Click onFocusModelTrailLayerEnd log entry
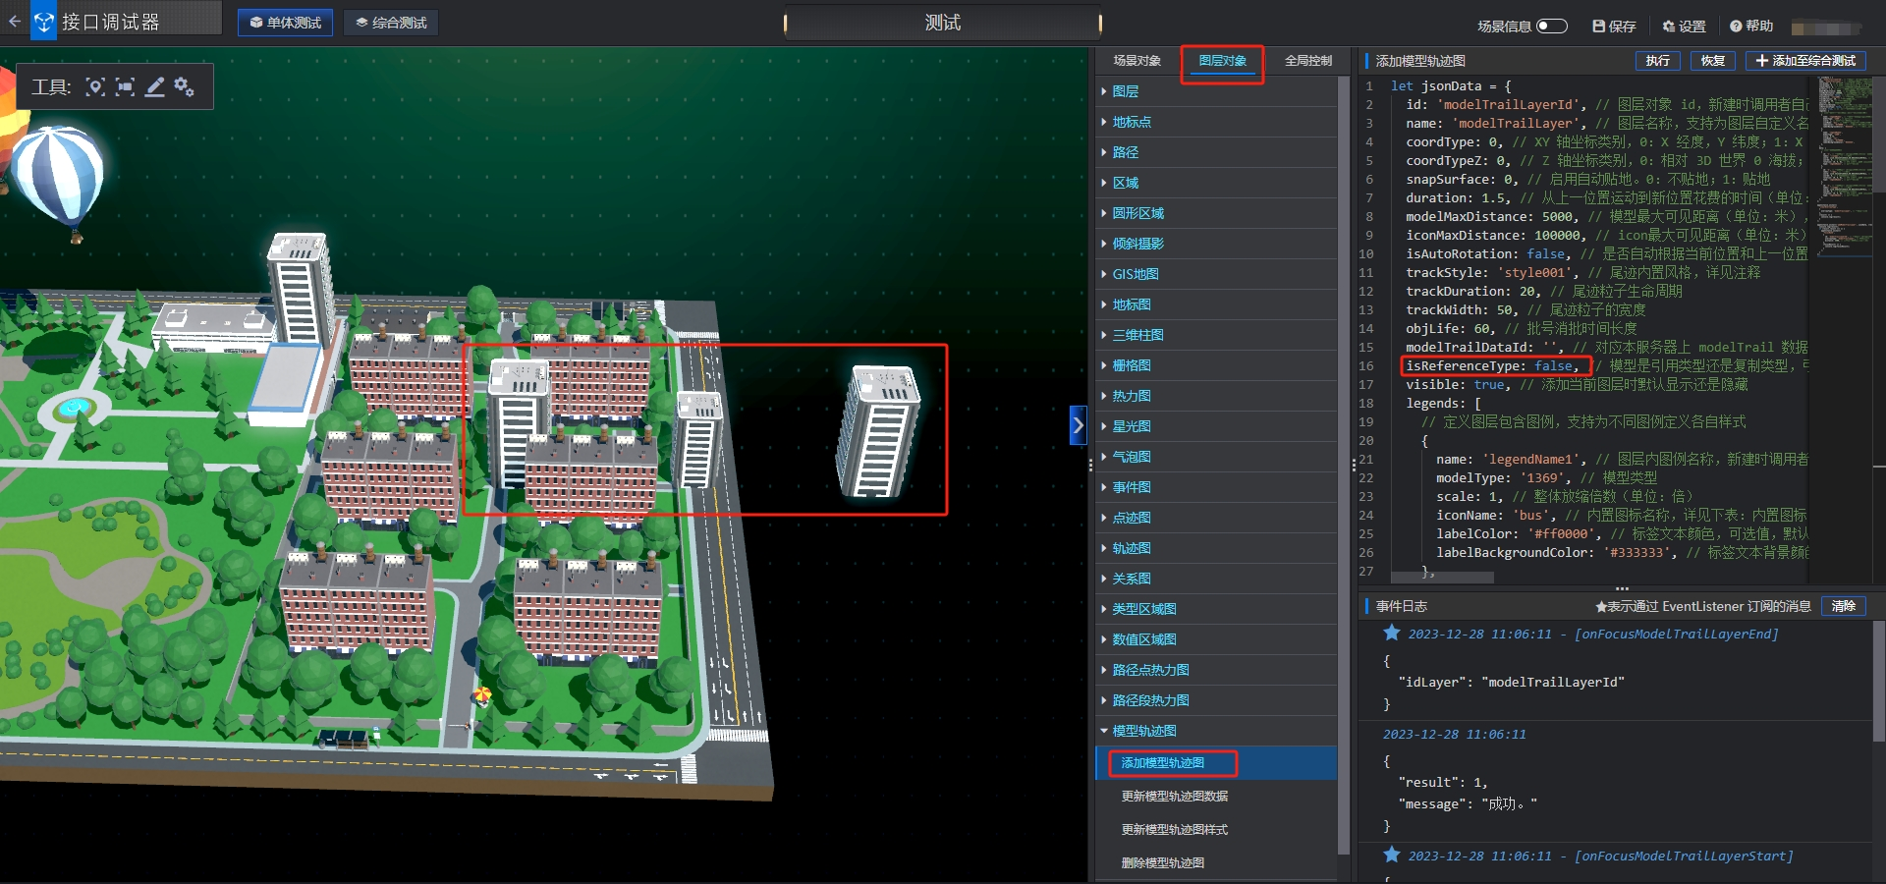The image size is (1886, 884). pos(1593,635)
